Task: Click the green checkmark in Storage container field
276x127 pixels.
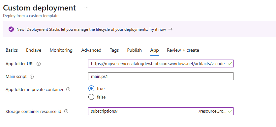Action: [230, 111]
